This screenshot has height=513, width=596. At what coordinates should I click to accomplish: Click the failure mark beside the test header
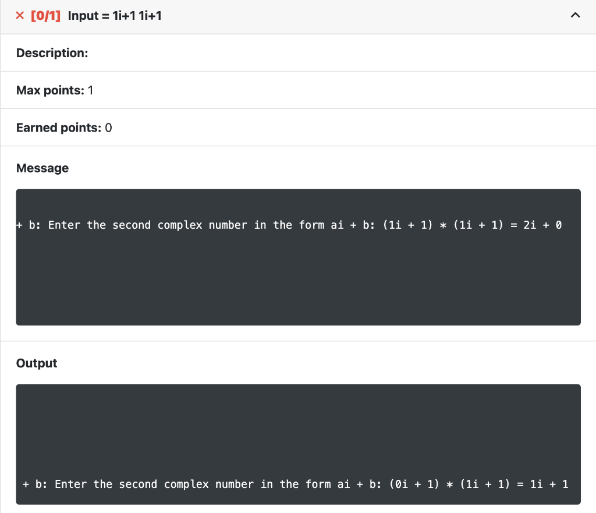(x=20, y=15)
